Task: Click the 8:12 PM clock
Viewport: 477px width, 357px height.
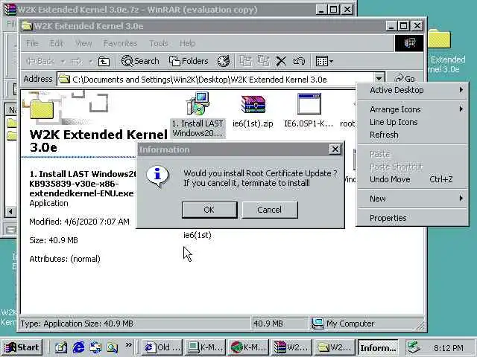Action: coord(449,348)
